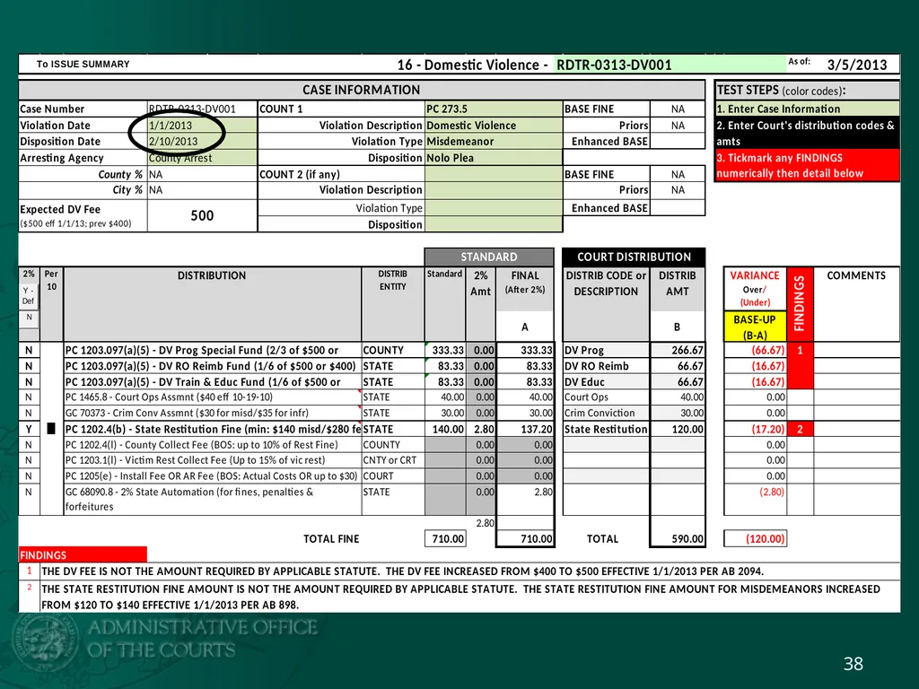Select total variance (120.00)
Image resolution: width=919 pixels, height=689 pixels.
(755, 538)
